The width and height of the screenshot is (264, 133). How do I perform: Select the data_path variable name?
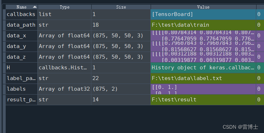(21, 25)
